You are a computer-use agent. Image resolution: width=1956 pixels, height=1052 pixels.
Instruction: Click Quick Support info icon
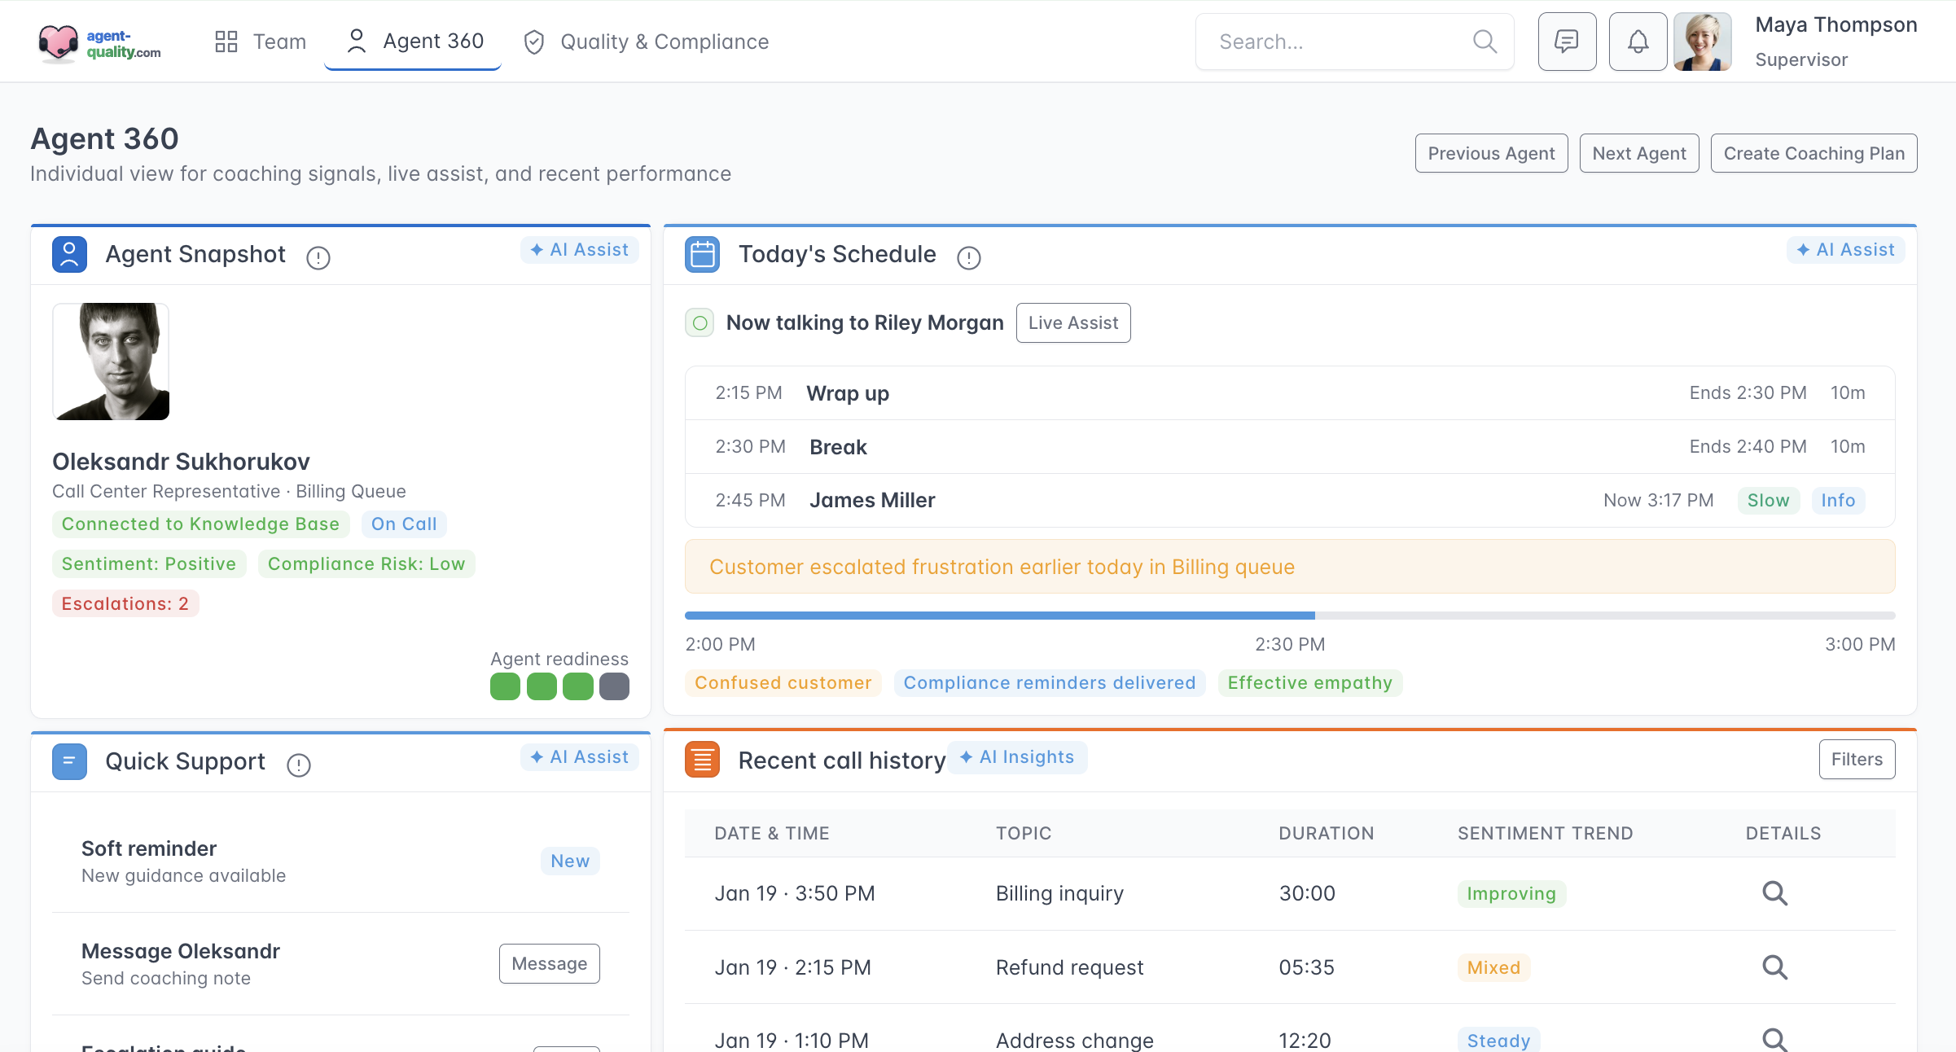(299, 765)
